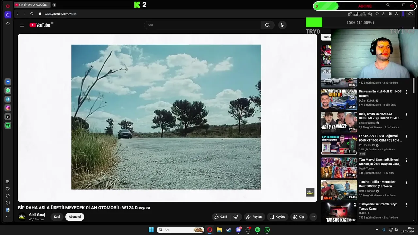Open Gizli Garaj channel name link
Image resolution: width=418 pixels, height=235 pixels.
37,215
